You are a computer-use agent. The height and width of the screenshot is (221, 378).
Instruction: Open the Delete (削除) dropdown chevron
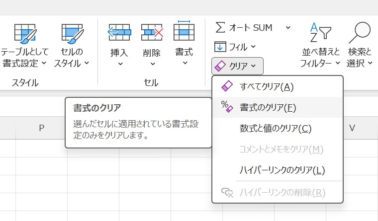click(x=152, y=64)
